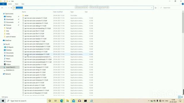This screenshot has width=184, height=103.
Task: Open the File ribbon tab
Action: (3, 4)
